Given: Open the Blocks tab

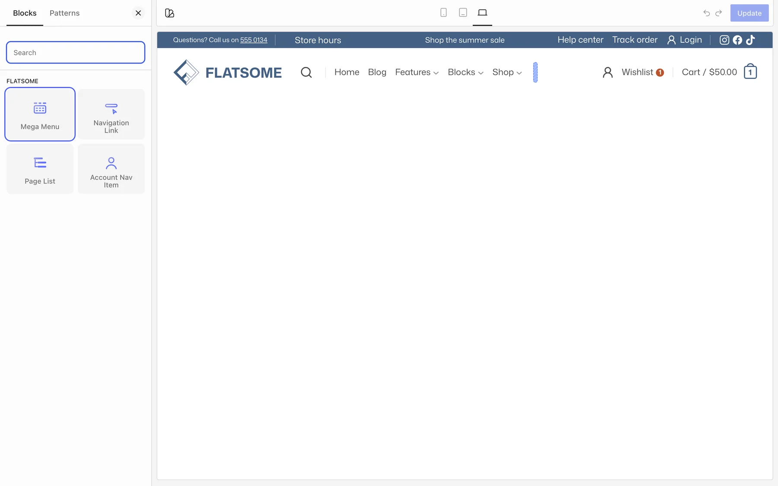Looking at the screenshot, I should click(25, 13).
